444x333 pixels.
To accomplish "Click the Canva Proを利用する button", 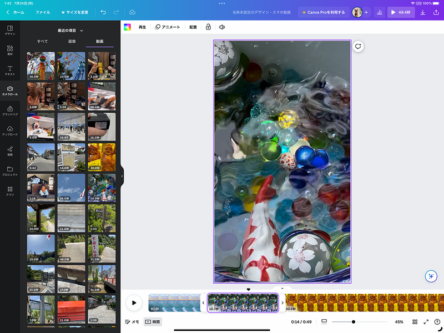I will click(x=324, y=12).
